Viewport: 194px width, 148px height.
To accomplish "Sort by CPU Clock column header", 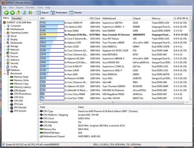I will click(x=95, y=18).
